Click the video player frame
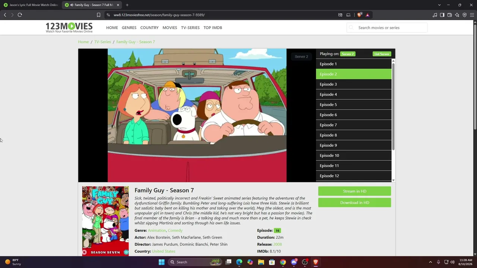The image size is (477, 268). (x=197, y=115)
